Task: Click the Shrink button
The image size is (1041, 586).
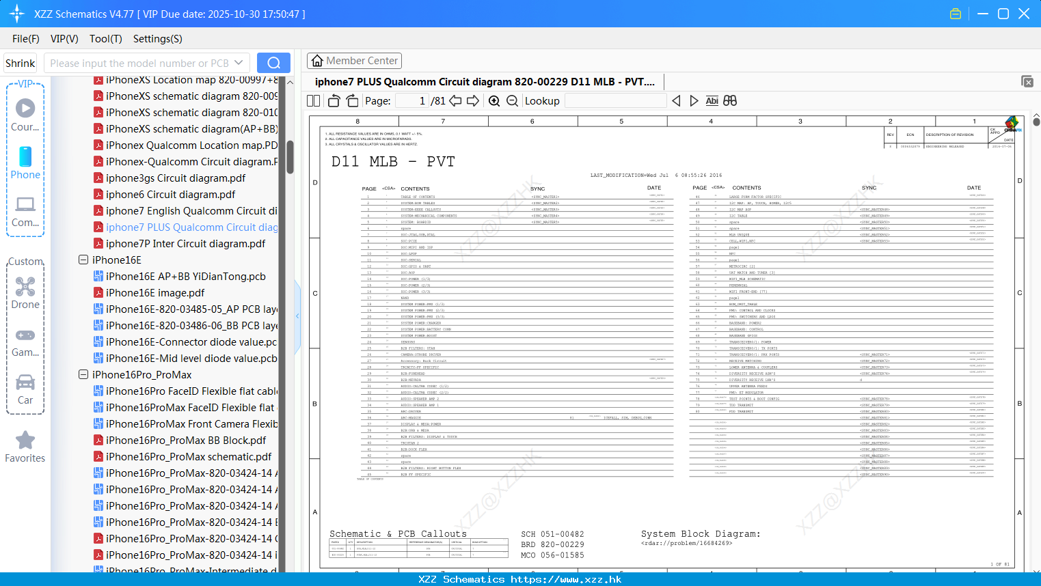Action: (x=21, y=63)
